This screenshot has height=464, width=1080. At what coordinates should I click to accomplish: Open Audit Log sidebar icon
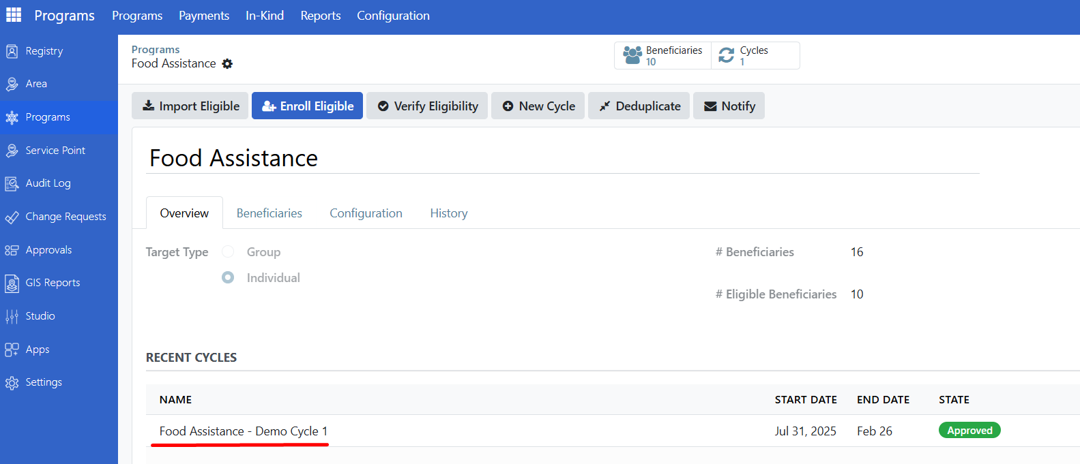[x=12, y=183]
